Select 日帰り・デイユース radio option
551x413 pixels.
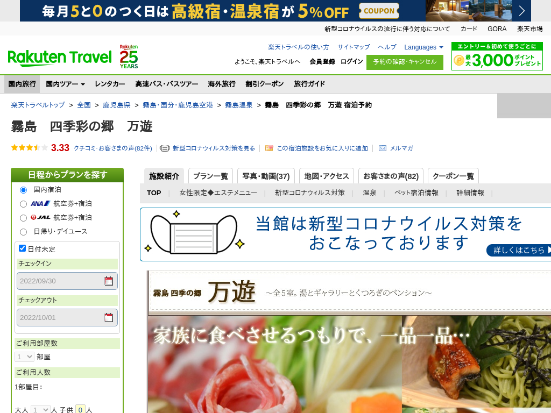[23, 232]
